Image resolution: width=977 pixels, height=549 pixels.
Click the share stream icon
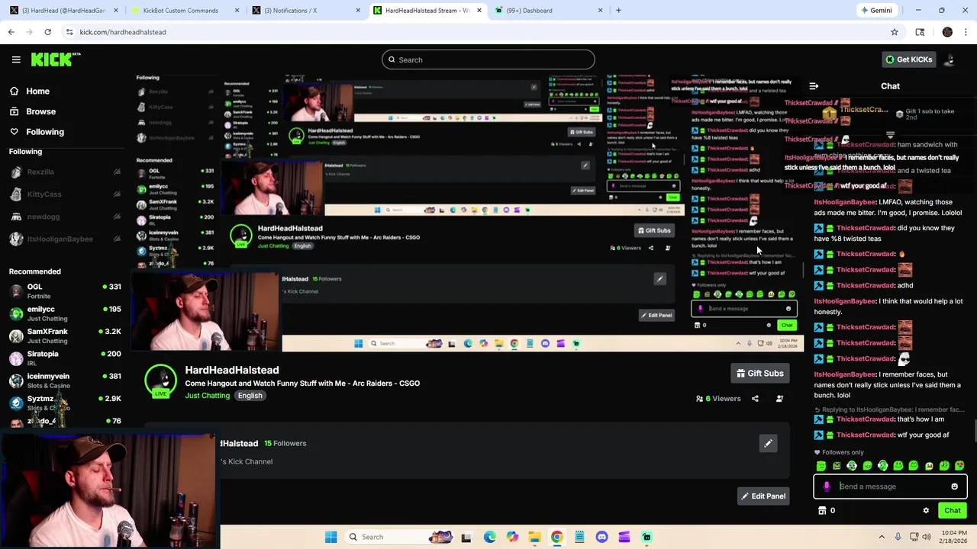[x=755, y=398]
